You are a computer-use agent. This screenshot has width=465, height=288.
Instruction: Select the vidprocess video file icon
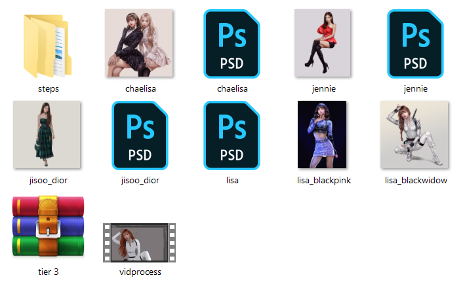(x=140, y=243)
